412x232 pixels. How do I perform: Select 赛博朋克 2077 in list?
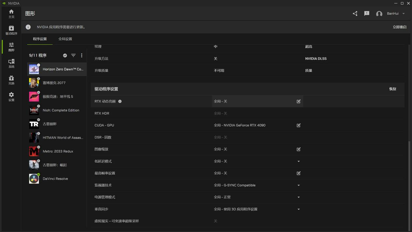pos(57,83)
